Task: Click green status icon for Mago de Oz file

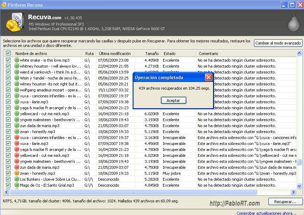Action: [x=16, y=185]
